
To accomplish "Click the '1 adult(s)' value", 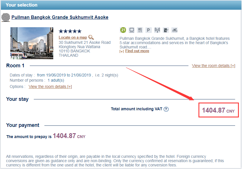I will tap(56, 80).
